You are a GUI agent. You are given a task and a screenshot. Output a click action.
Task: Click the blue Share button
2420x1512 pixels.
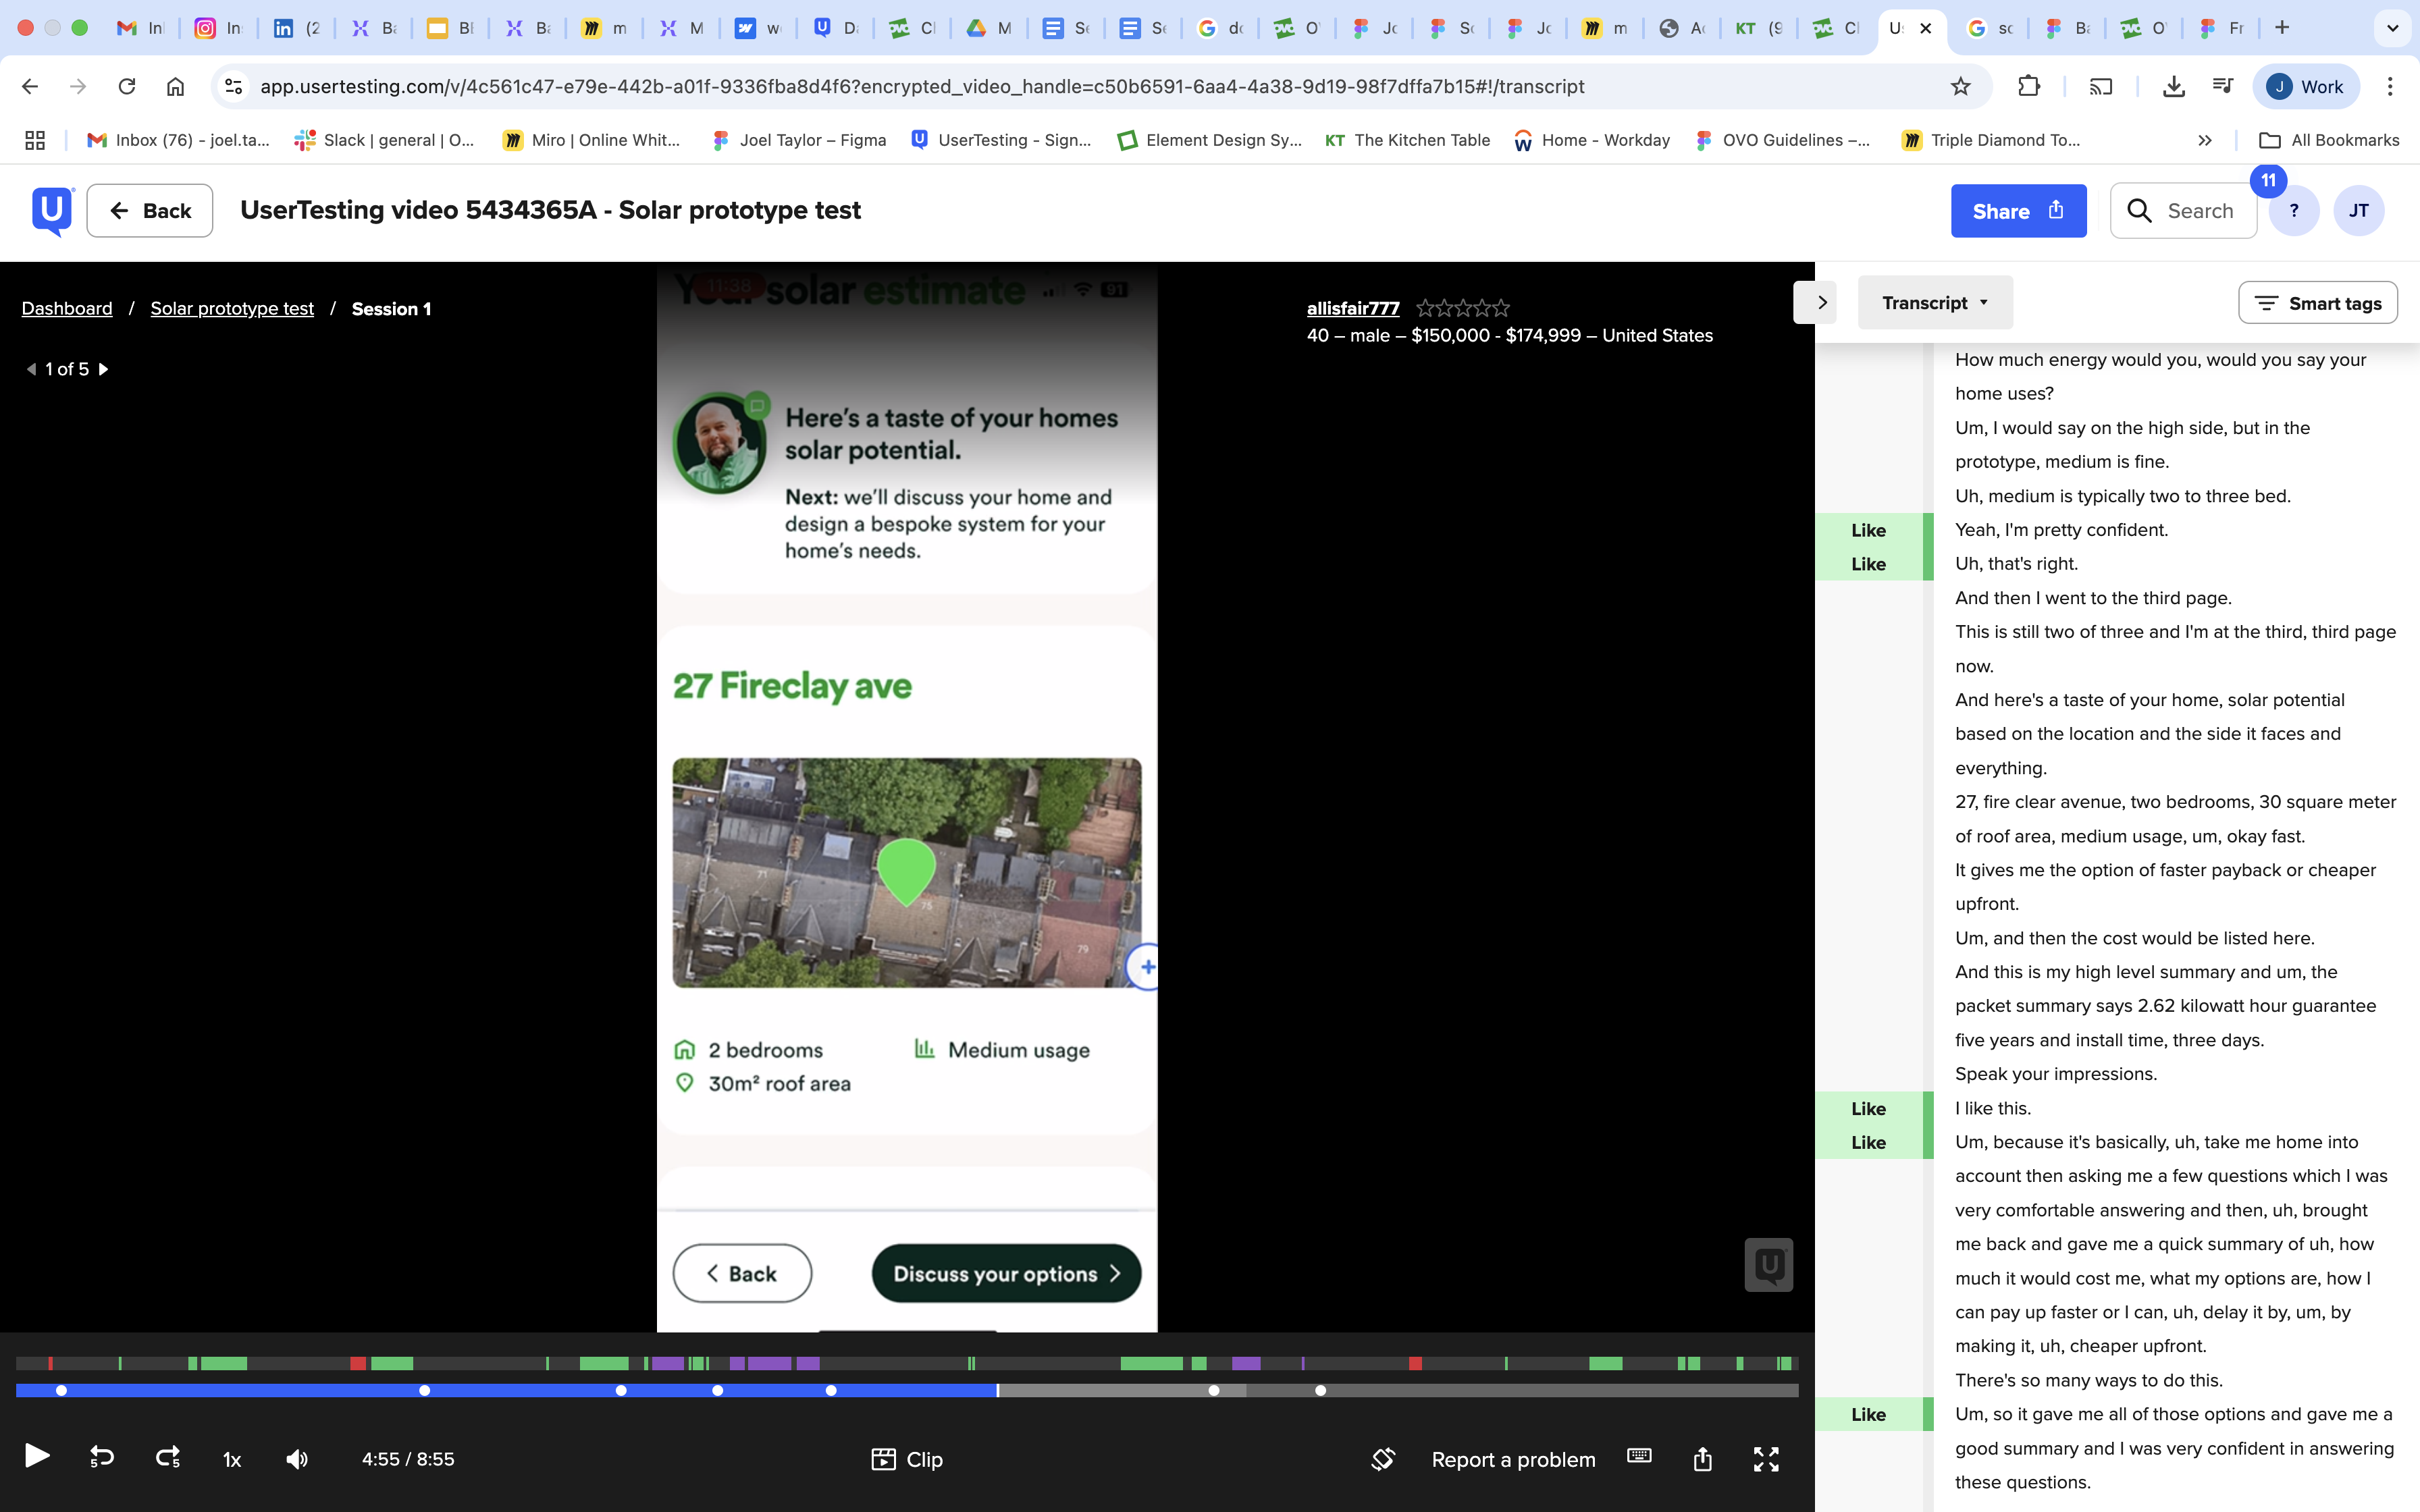point(2017,211)
